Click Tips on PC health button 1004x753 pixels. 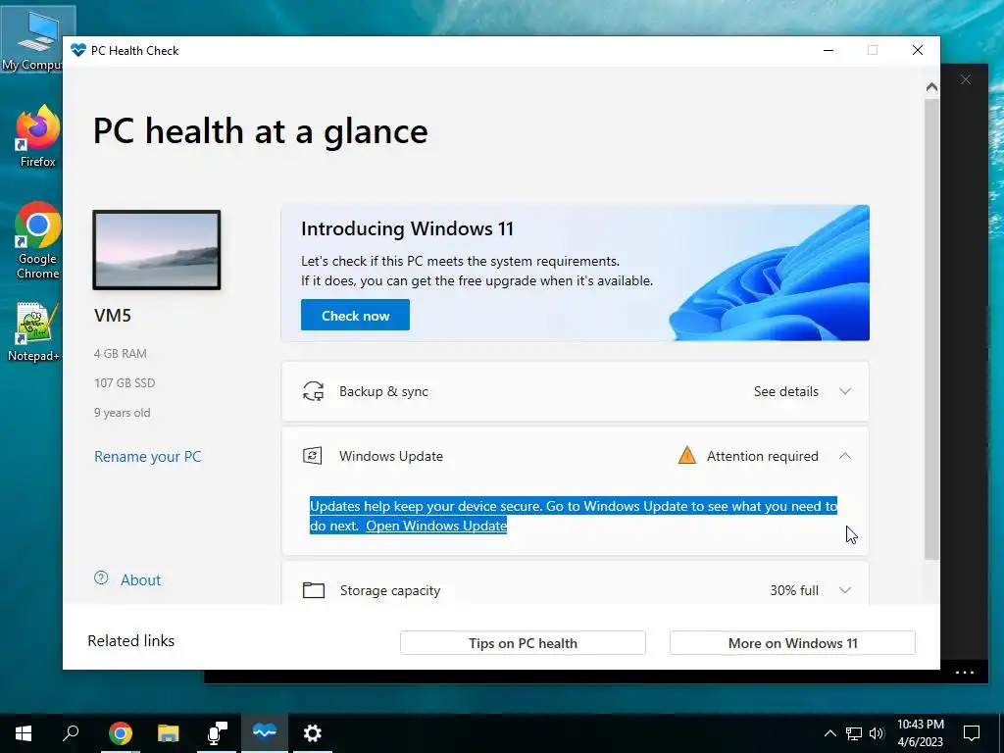[x=523, y=643]
